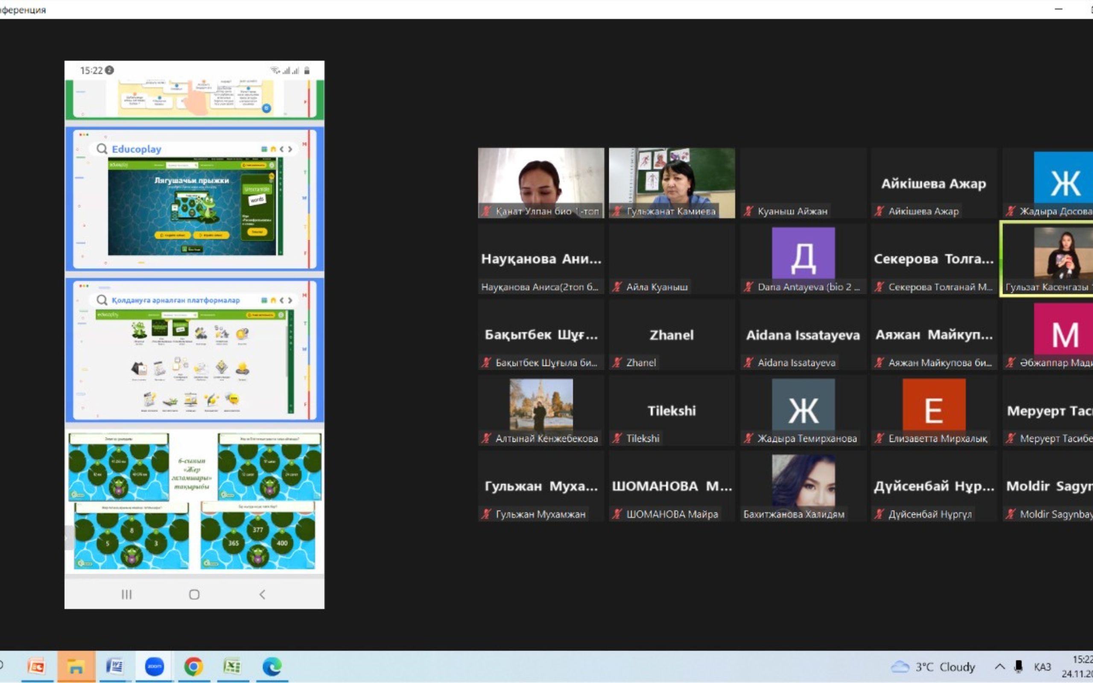This screenshot has width=1093, height=683.
Task: Open File Explorer in taskbar
Action: pos(76,667)
